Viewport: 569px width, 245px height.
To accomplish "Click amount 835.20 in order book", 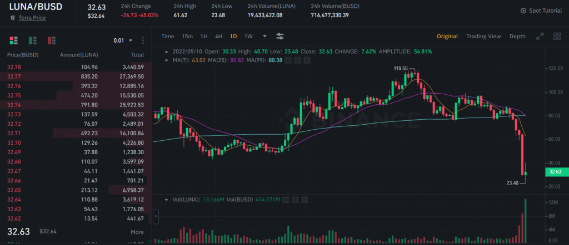I will pos(89,76).
